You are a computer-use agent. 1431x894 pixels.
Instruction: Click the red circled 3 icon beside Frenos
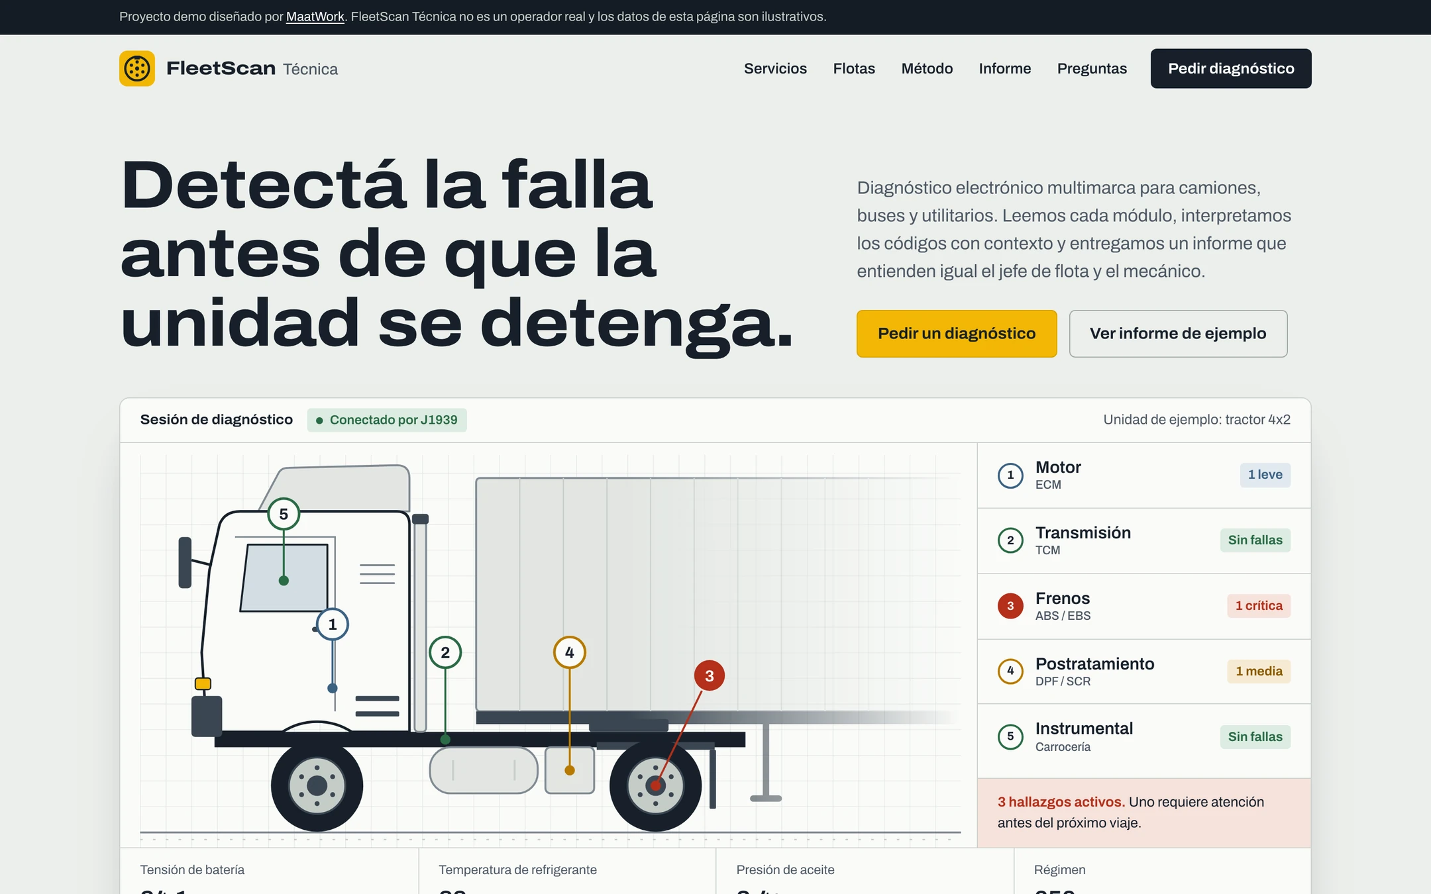[1010, 606]
